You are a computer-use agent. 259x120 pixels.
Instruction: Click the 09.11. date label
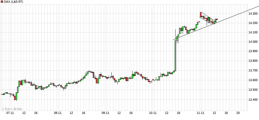(106, 113)
